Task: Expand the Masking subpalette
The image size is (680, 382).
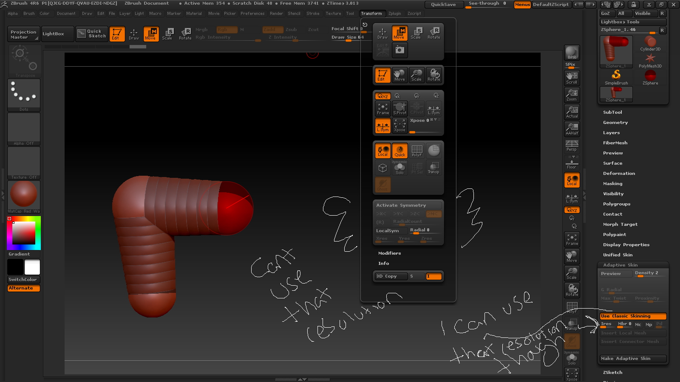Action: pos(612,183)
